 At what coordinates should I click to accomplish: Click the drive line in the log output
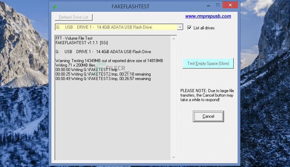pos(103,52)
